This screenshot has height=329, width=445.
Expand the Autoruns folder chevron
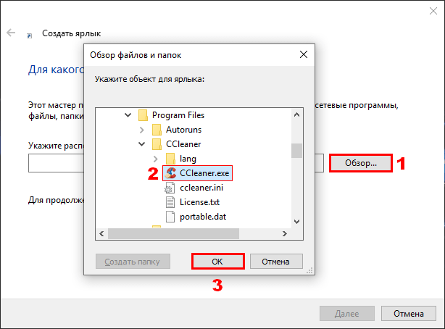click(x=141, y=130)
